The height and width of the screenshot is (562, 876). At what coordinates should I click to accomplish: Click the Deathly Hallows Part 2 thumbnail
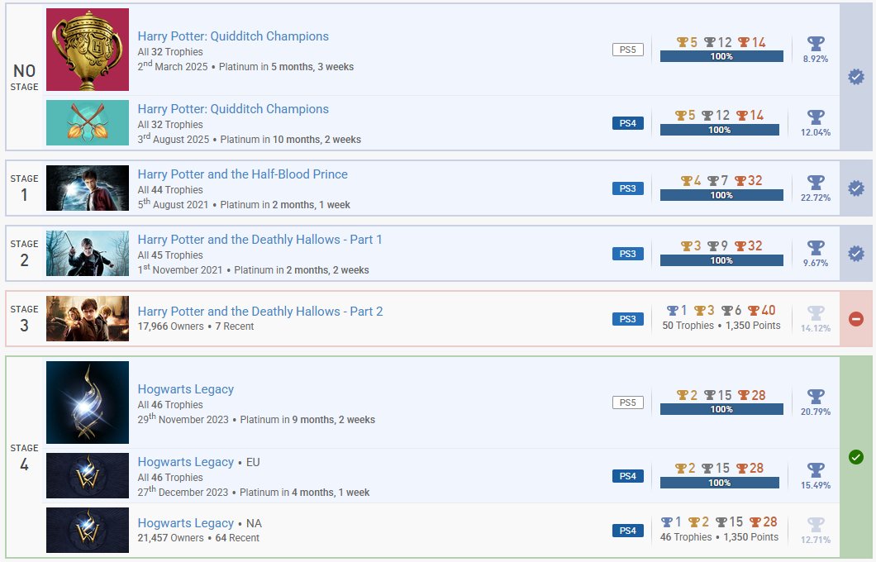88,319
